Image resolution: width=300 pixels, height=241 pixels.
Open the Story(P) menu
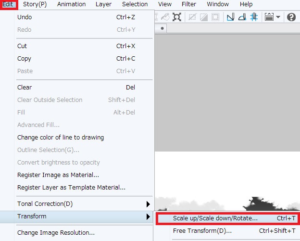(x=35, y=4)
